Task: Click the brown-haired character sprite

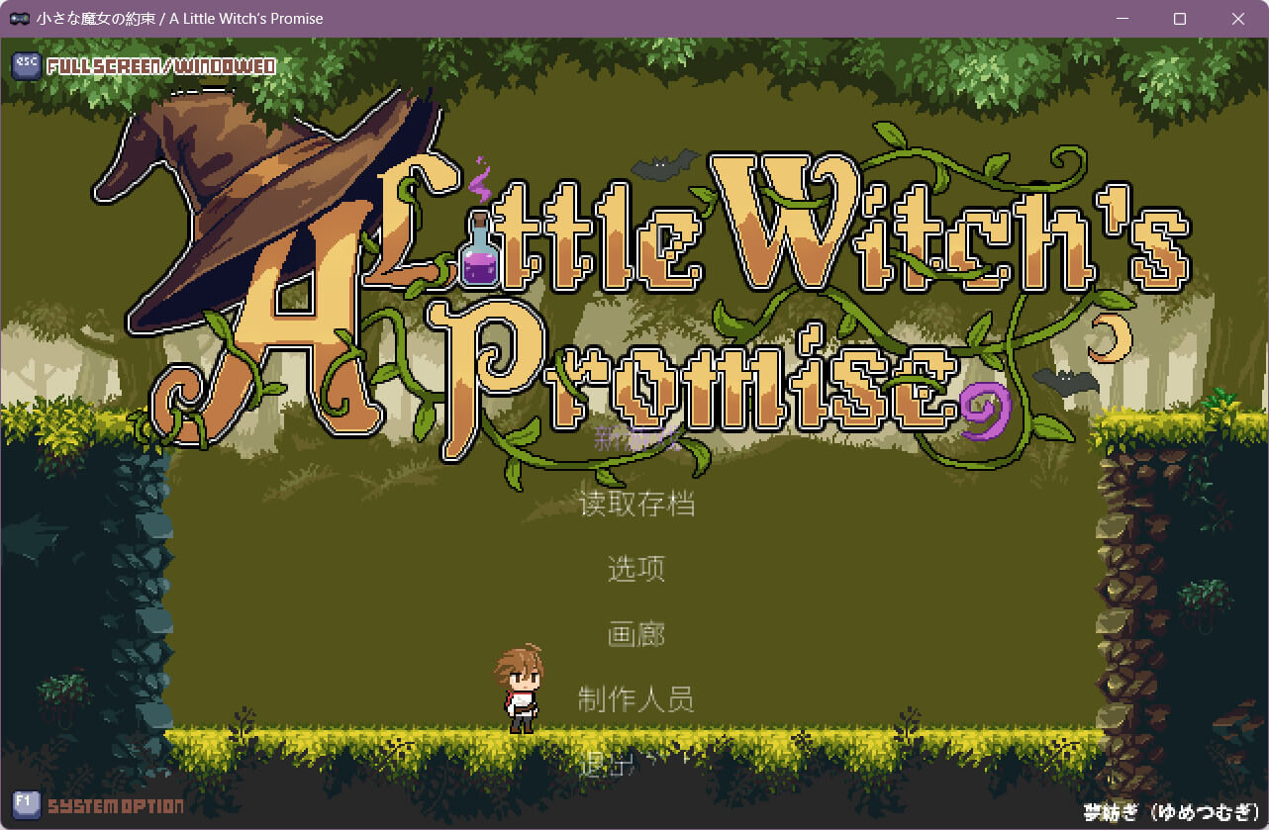Action: click(x=521, y=689)
